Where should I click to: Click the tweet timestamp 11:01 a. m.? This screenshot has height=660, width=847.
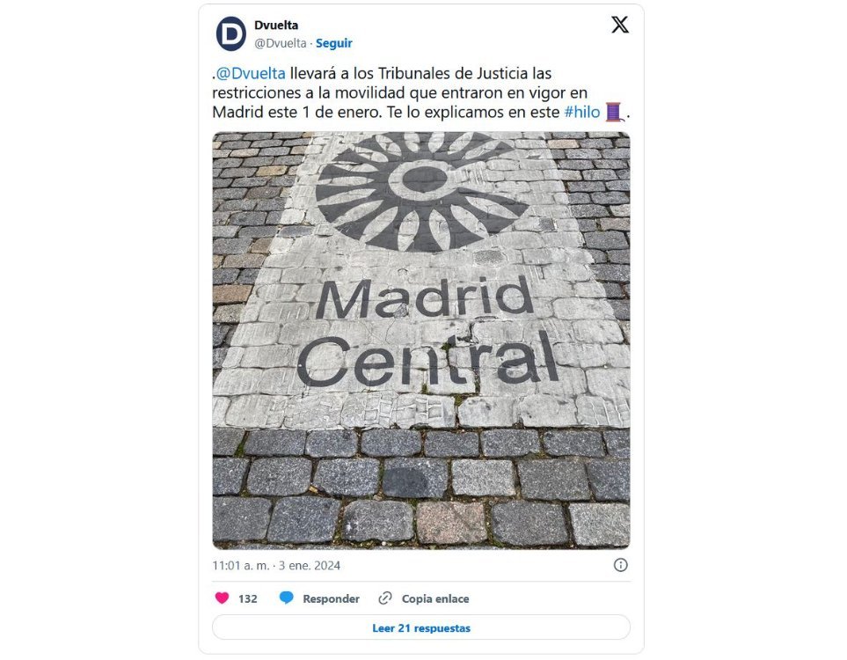(240, 566)
